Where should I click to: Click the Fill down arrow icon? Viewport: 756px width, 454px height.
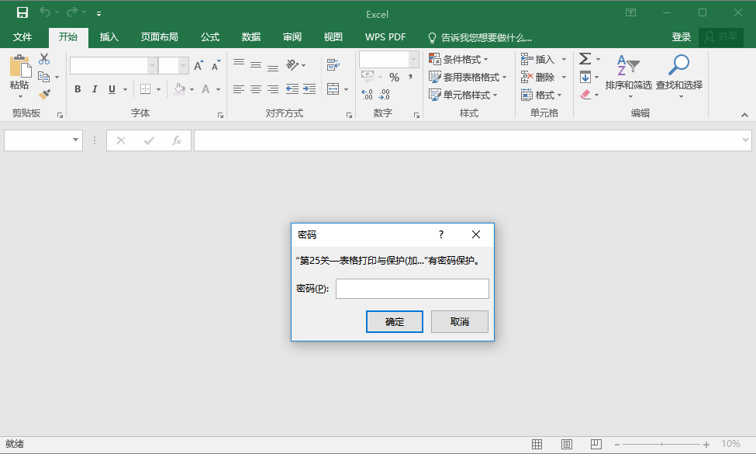pyautogui.click(x=585, y=77)
